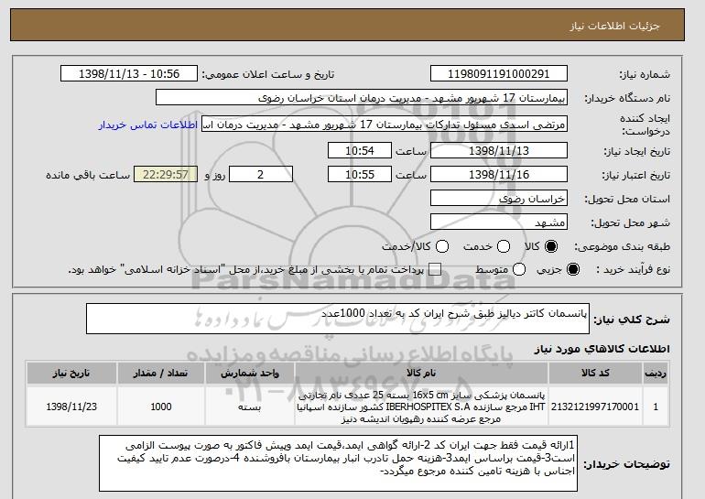Image resolution: width=705 pixels, height=499 pixels.
Task: Click the column header واحد شمارش
Action: [x=250, y=374]
